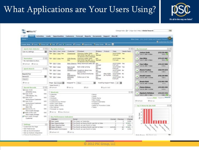Minimize the My Voicemail panel
The width and height of the screenshot is (199, 150).
[168, 49]
